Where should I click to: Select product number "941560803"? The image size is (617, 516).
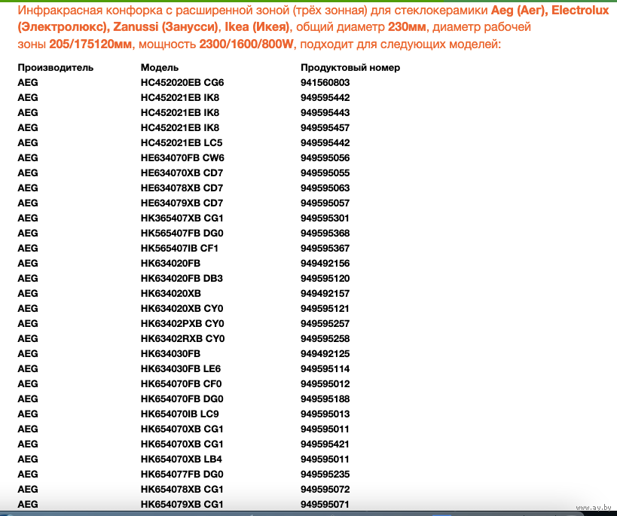(x=325, y=83)
